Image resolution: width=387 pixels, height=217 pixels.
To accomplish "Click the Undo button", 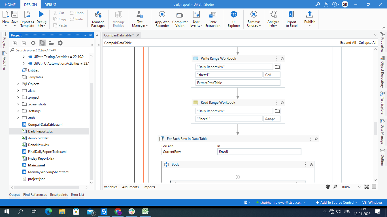I will click(76, 13).
